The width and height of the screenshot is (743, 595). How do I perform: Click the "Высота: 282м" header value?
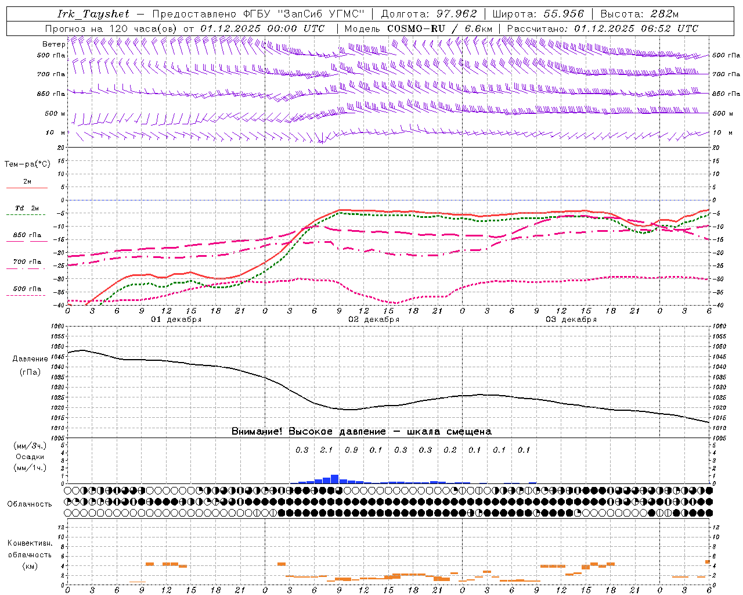point(639,14)
